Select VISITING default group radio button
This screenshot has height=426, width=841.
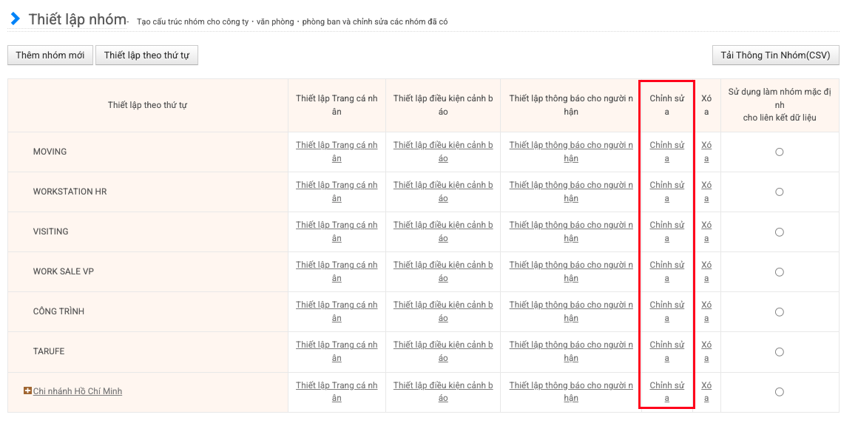click(779, 231)
